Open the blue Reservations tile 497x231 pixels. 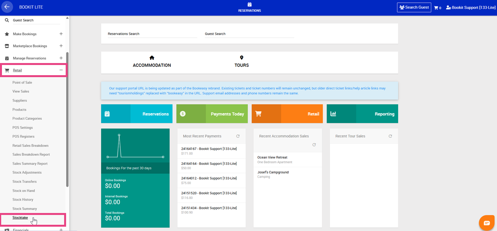coord(136,114)
